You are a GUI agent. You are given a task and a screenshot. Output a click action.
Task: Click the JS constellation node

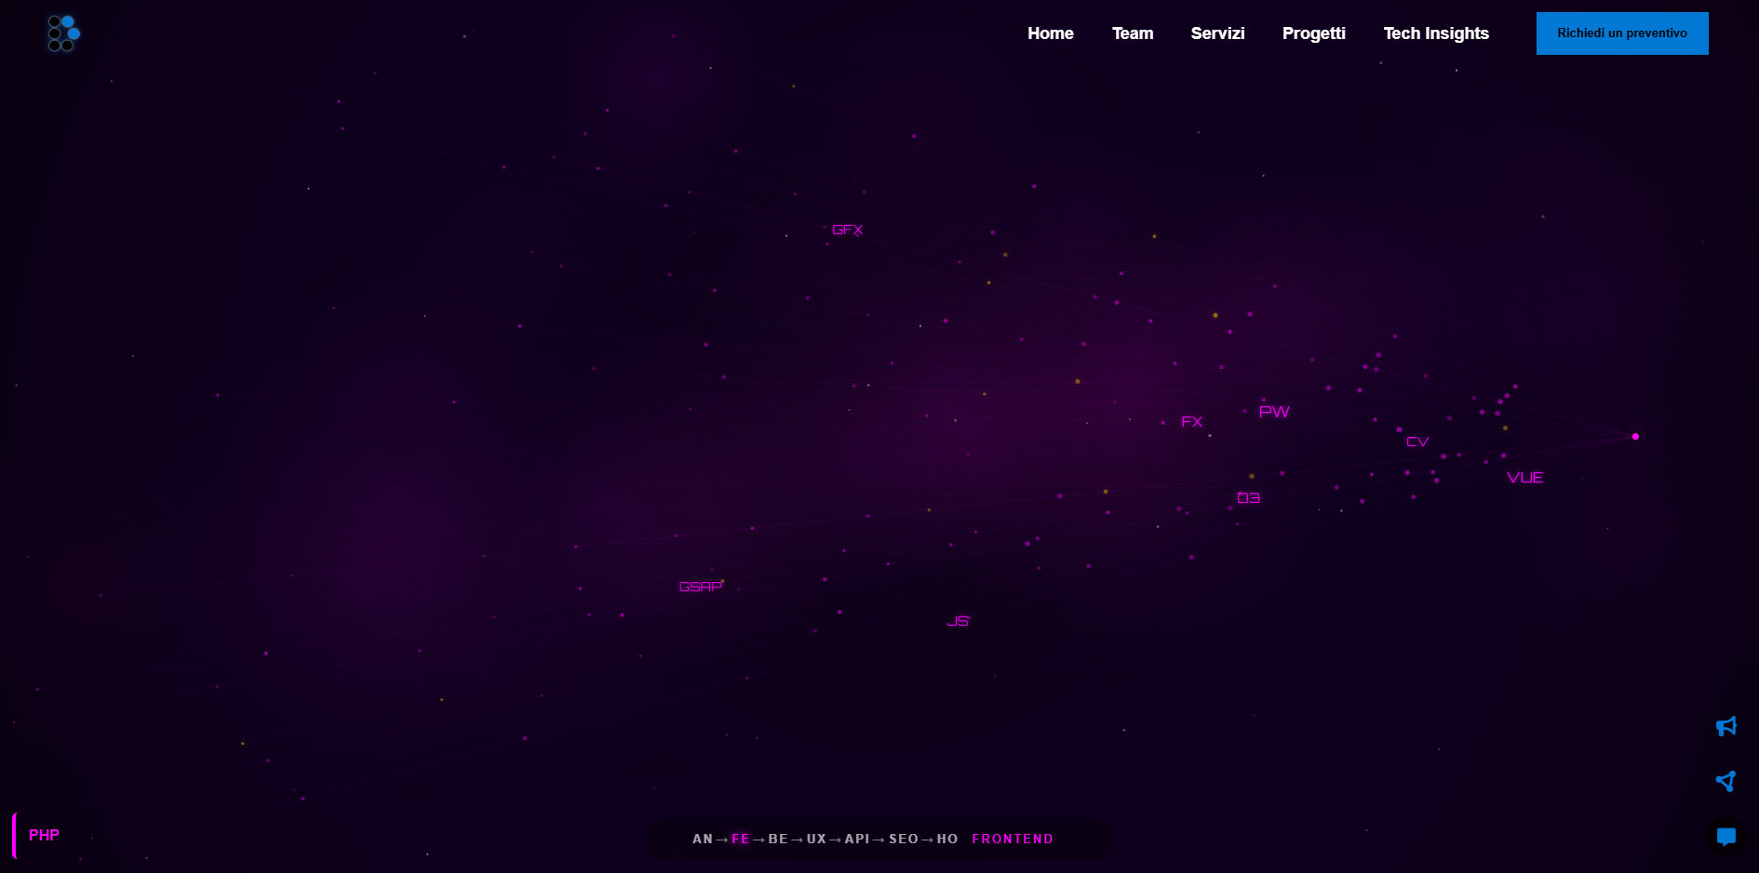tap(958, 620)
